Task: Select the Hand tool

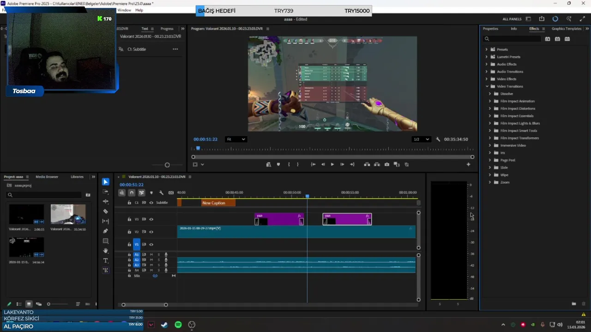Action: click(x=106, y=251)
